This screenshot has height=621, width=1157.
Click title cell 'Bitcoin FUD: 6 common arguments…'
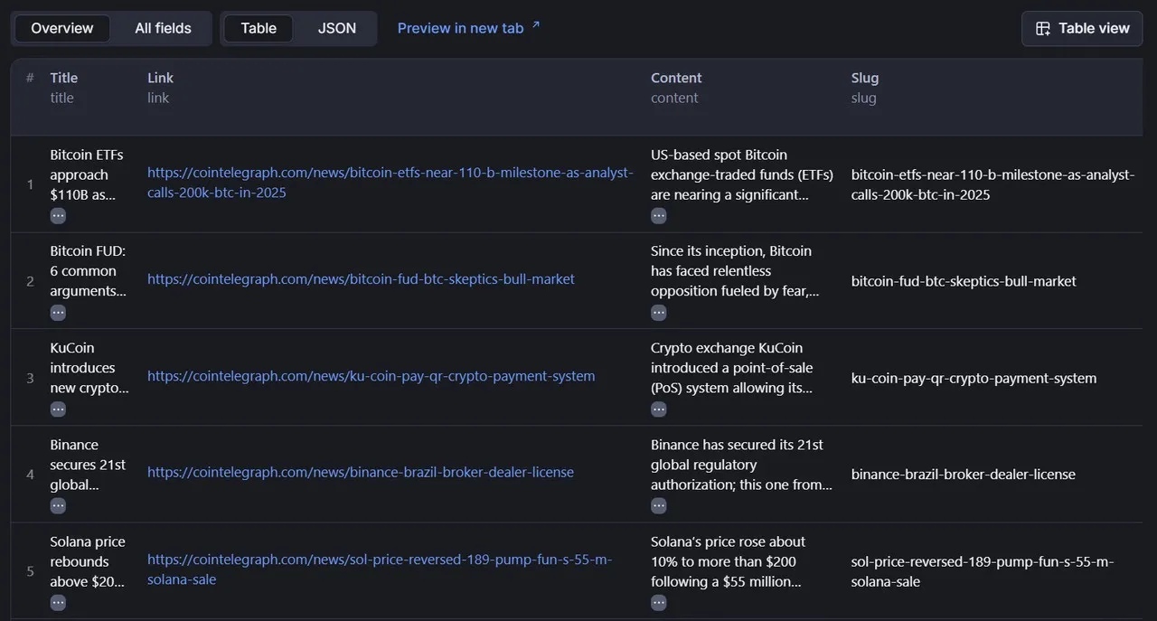tap(89, 271)
